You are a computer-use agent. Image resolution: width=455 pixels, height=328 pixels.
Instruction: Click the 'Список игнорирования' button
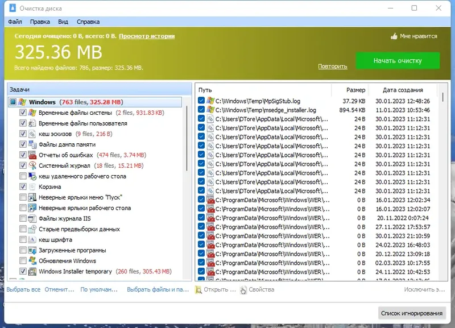click(412, 313)
